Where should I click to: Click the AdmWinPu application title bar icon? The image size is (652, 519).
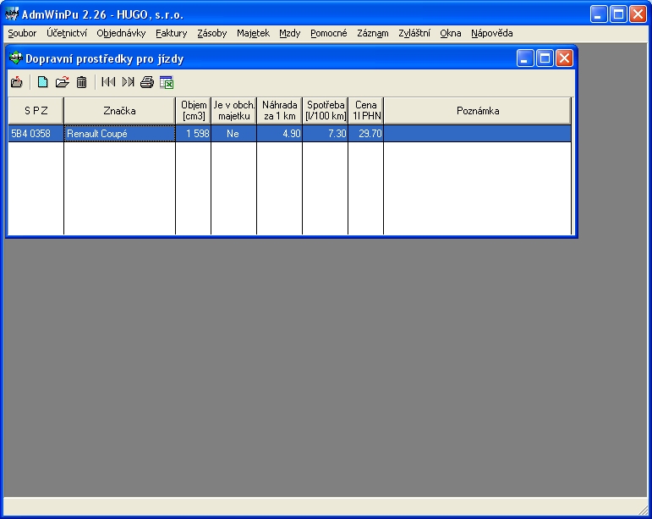pos(12,14)
